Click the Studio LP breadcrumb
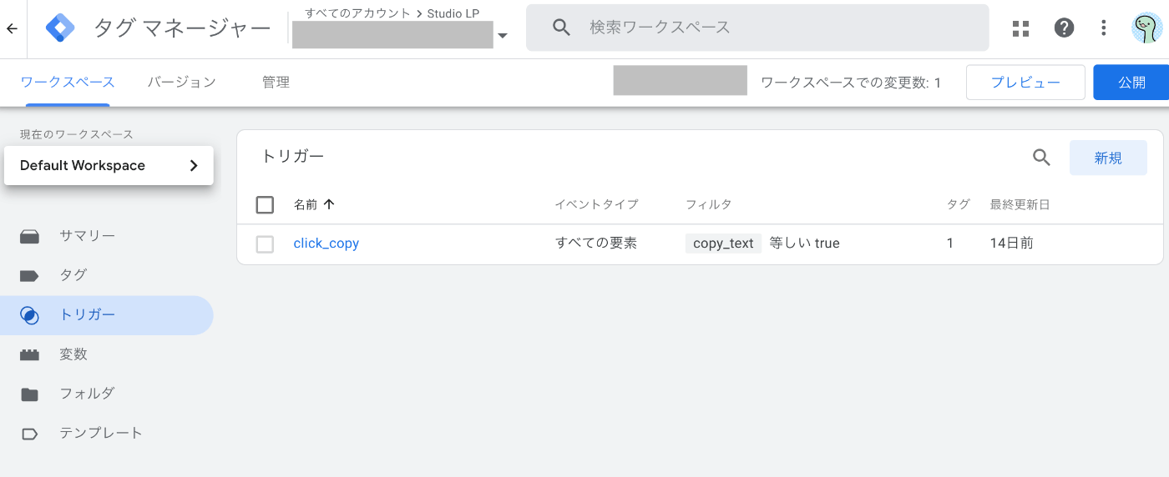The image size is (1169, 477). pyautogui.click(x=453, y=13)
